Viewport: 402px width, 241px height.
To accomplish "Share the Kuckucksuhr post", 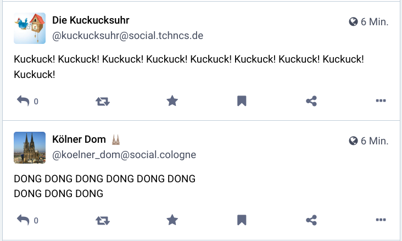I will pyautogui.click(x=311, y=101).
